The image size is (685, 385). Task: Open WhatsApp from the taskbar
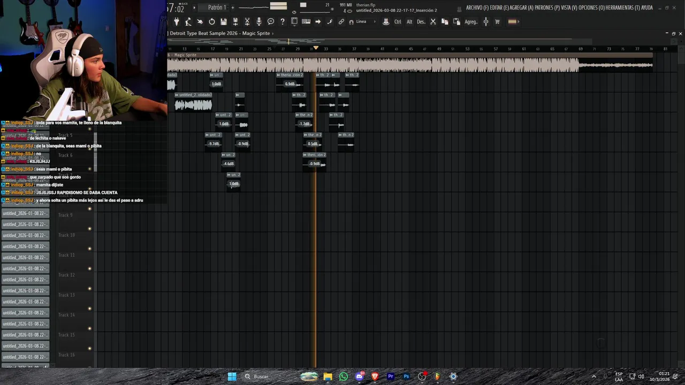[x=344, y=376]
